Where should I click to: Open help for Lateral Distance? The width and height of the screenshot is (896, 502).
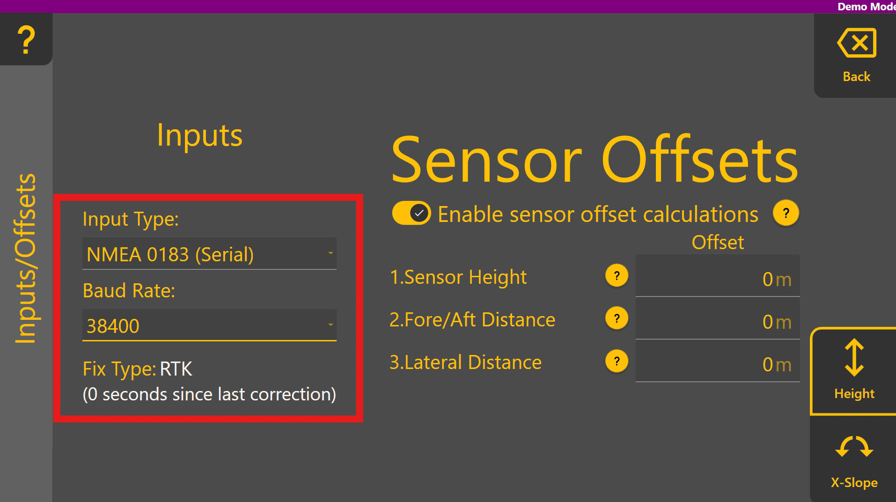[x=617, y=362]
